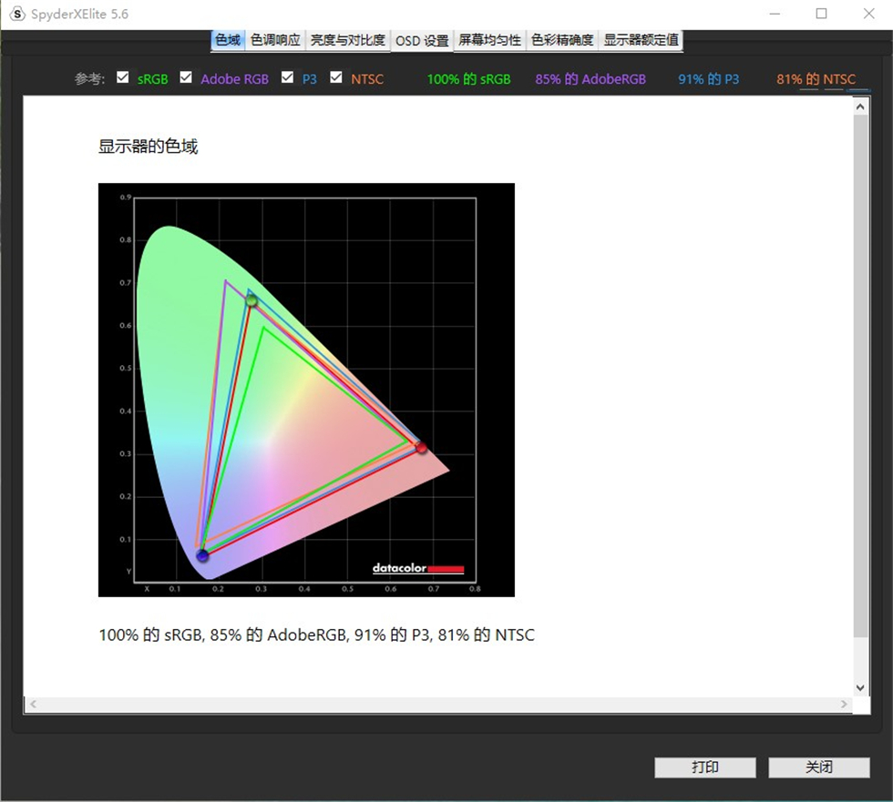
Task: Click the down arrow on the vertical scrollbar
Action: (x=859, y=687)
